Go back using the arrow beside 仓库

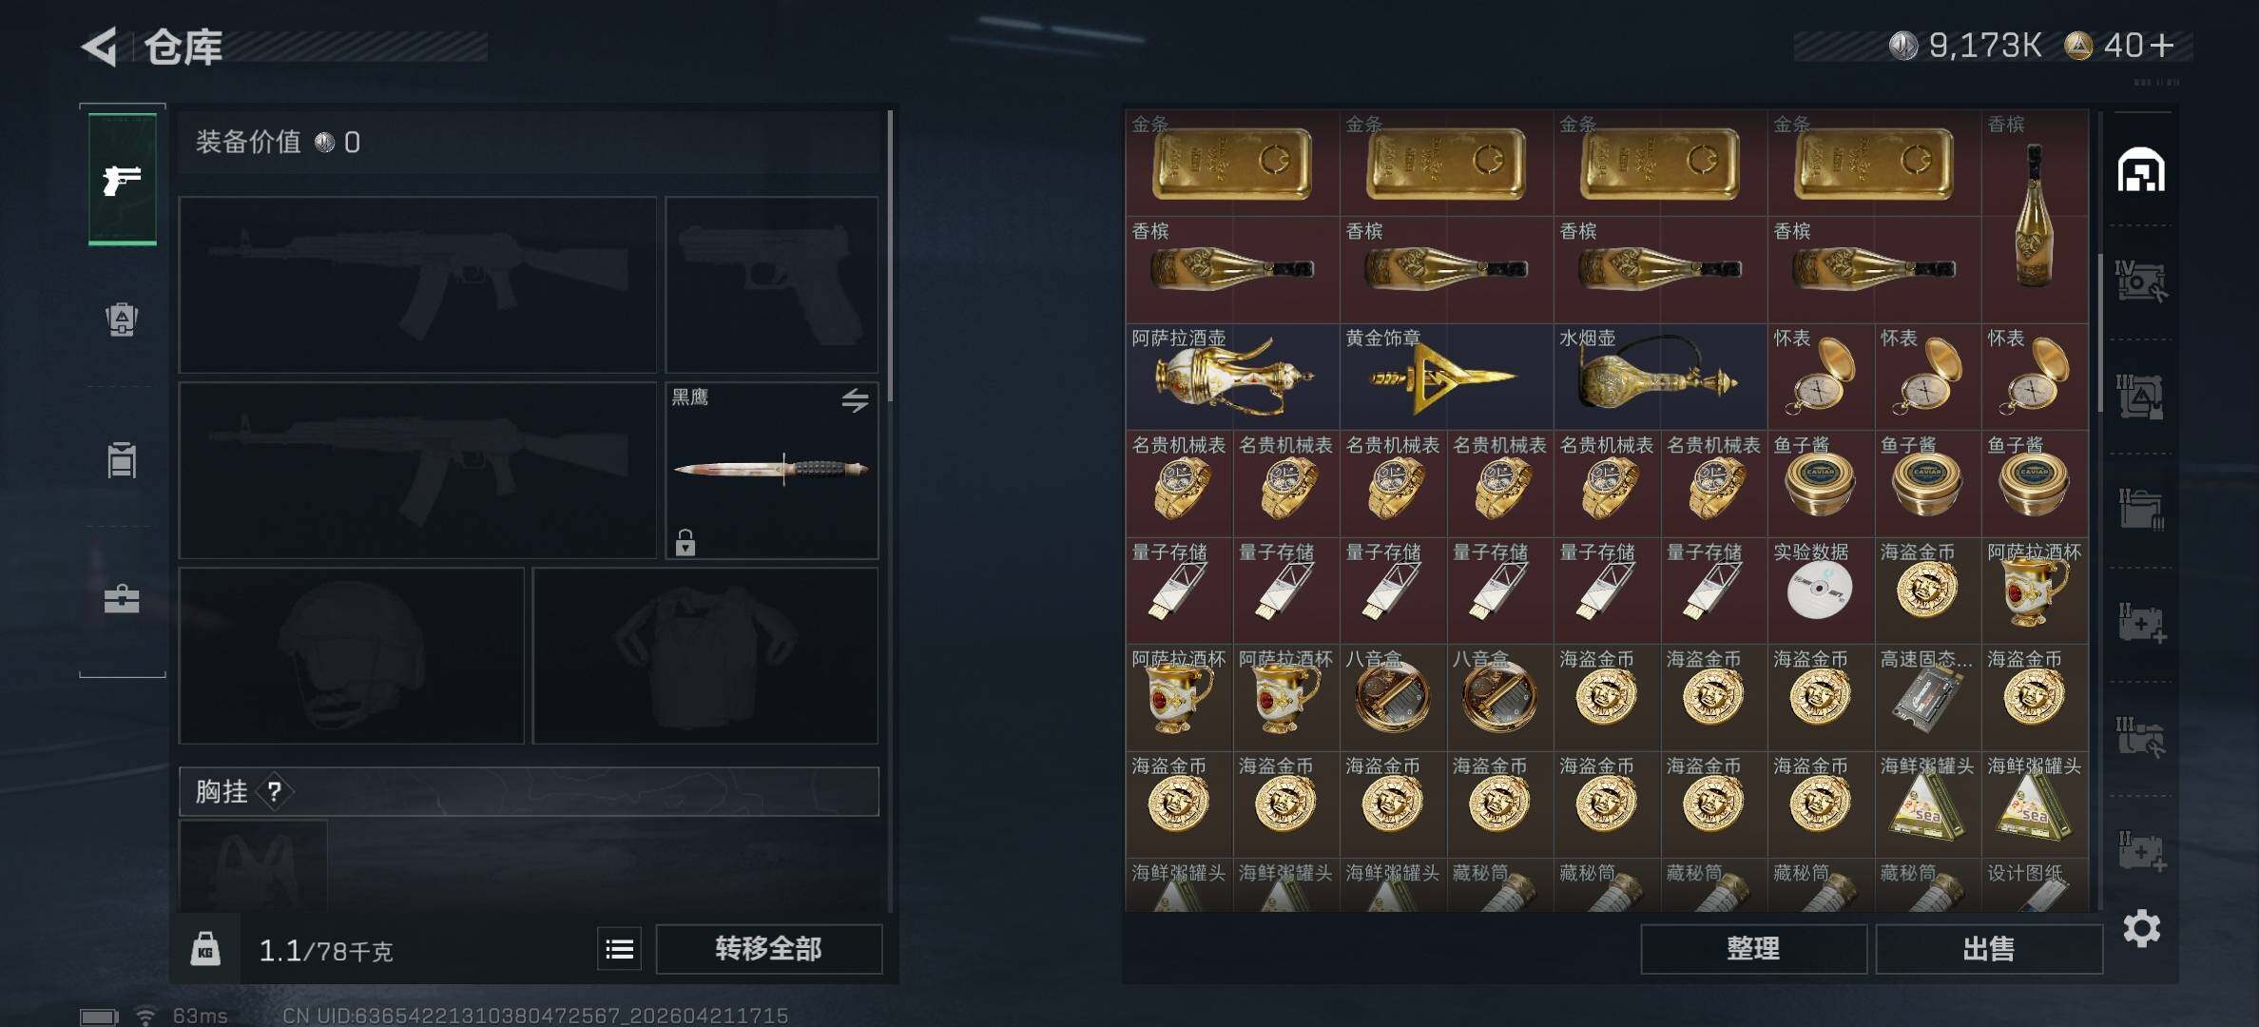coord(100,47)
